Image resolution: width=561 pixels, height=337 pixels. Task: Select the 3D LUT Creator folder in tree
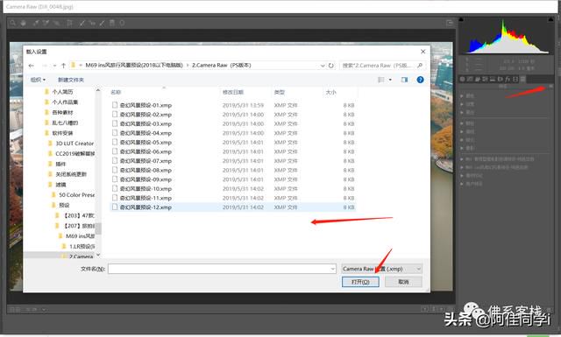coord(75,144)
